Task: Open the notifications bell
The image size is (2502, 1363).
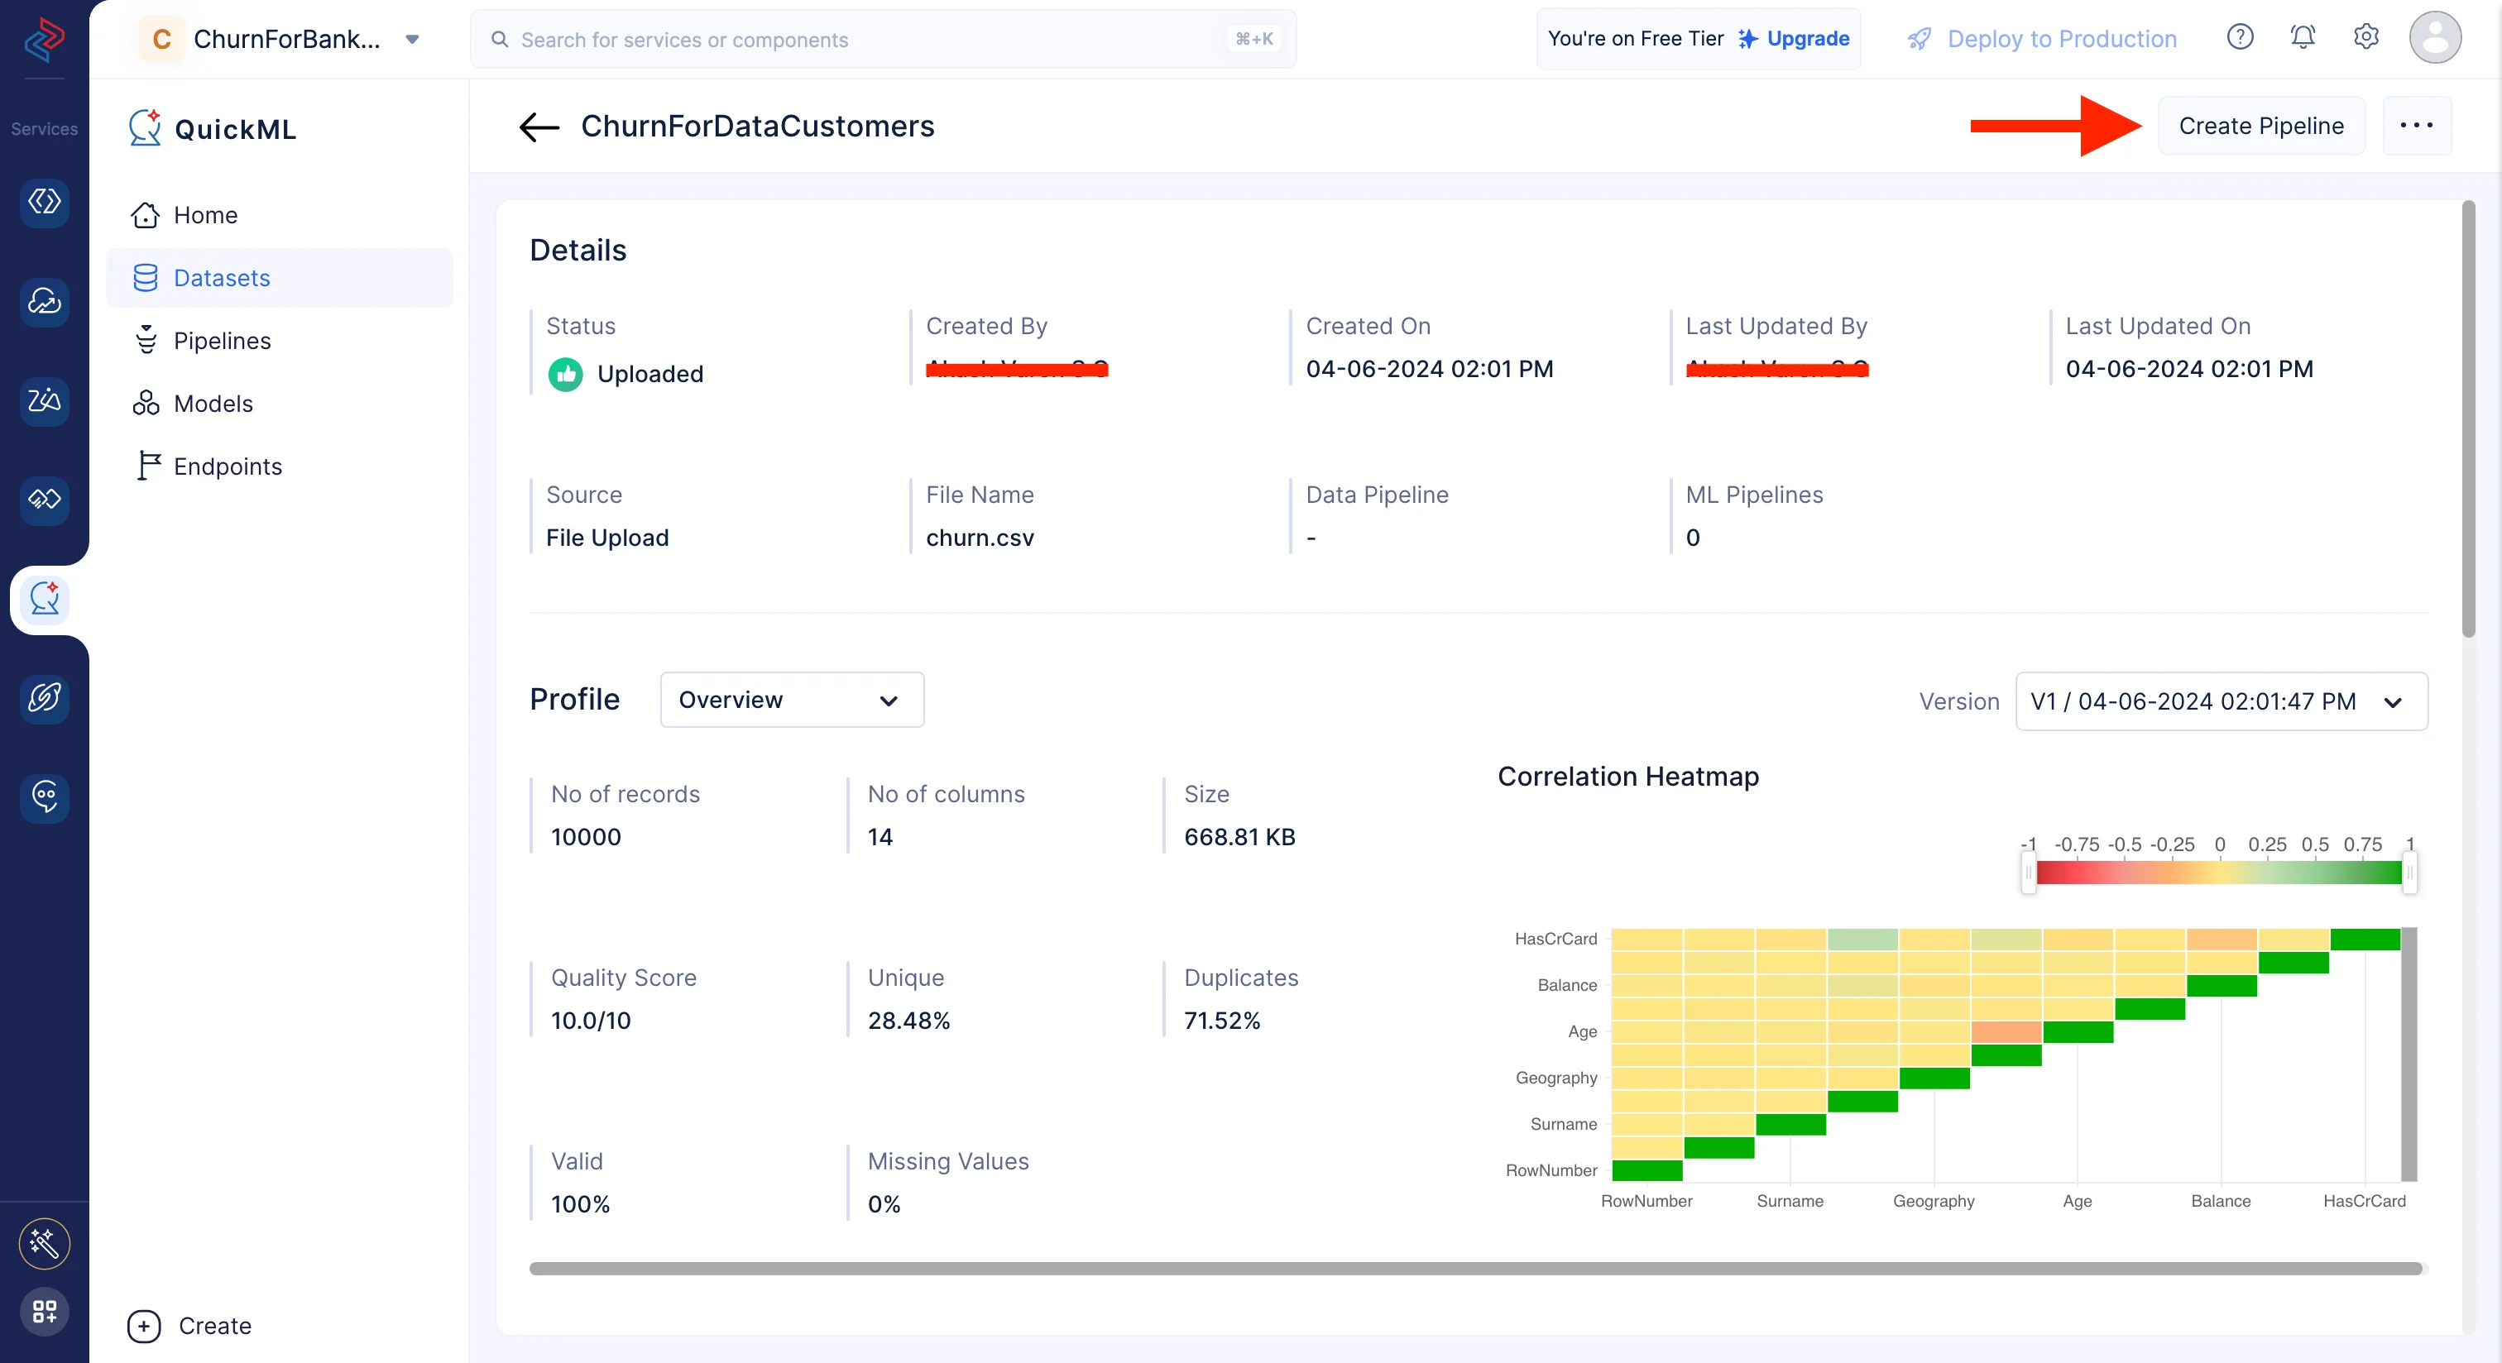Action: pyautogui.click(x=2302, y=38)
